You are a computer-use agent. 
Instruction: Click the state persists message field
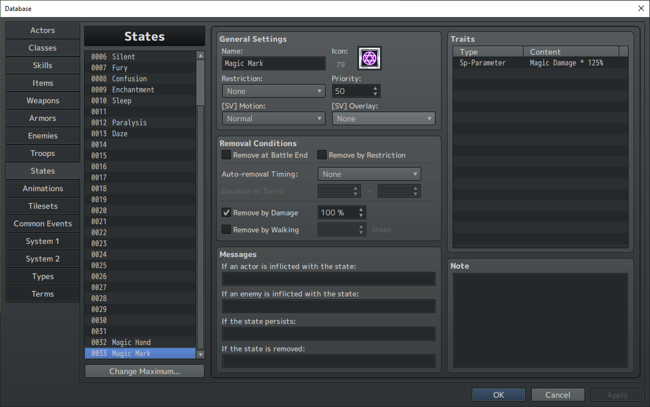[329, 334]
